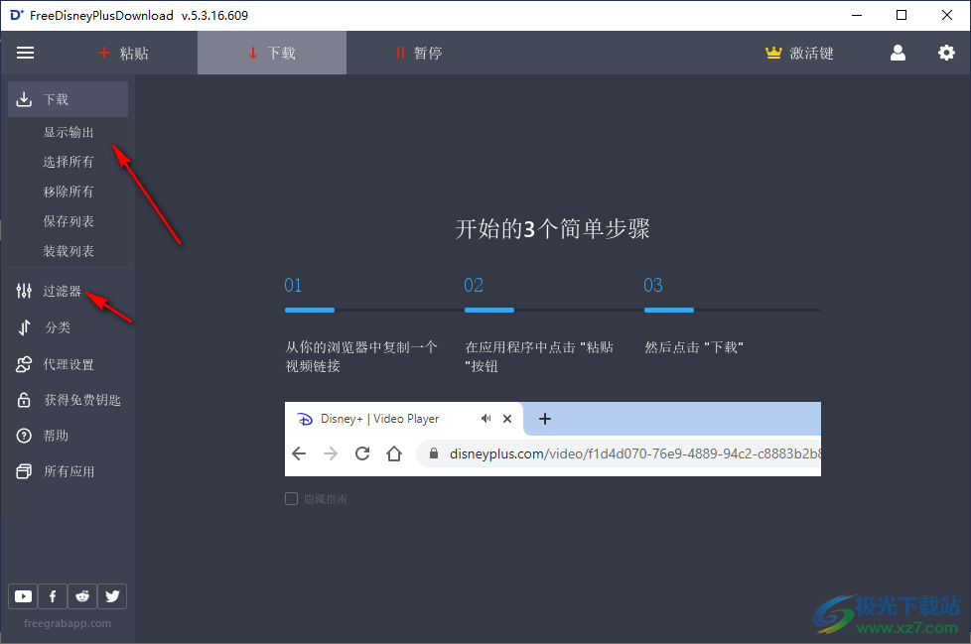Viewport: 971px width, 644px height.
Task: Click the proxy icon beside 代理设置
Action: (x=24, y=364)
